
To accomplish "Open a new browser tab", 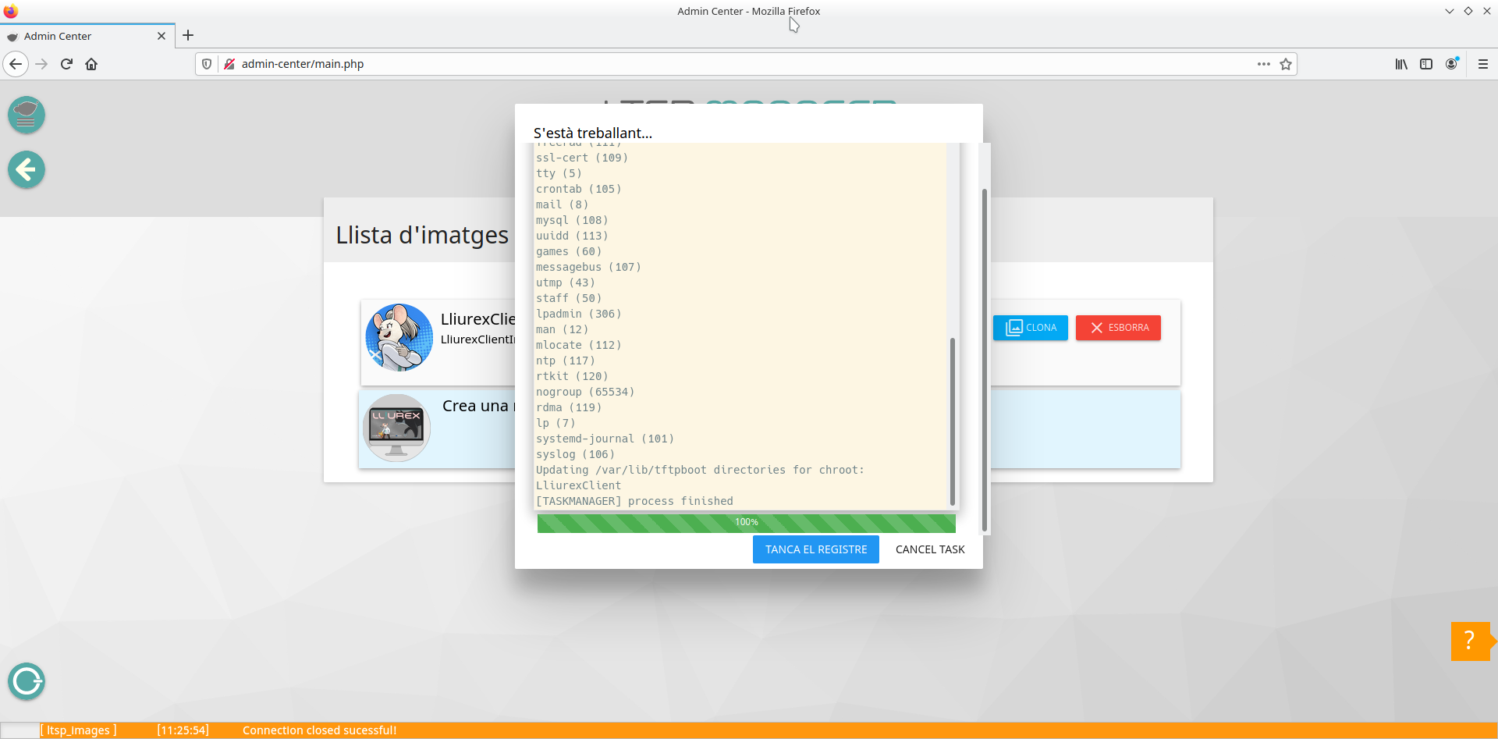I will pos(188,36).
